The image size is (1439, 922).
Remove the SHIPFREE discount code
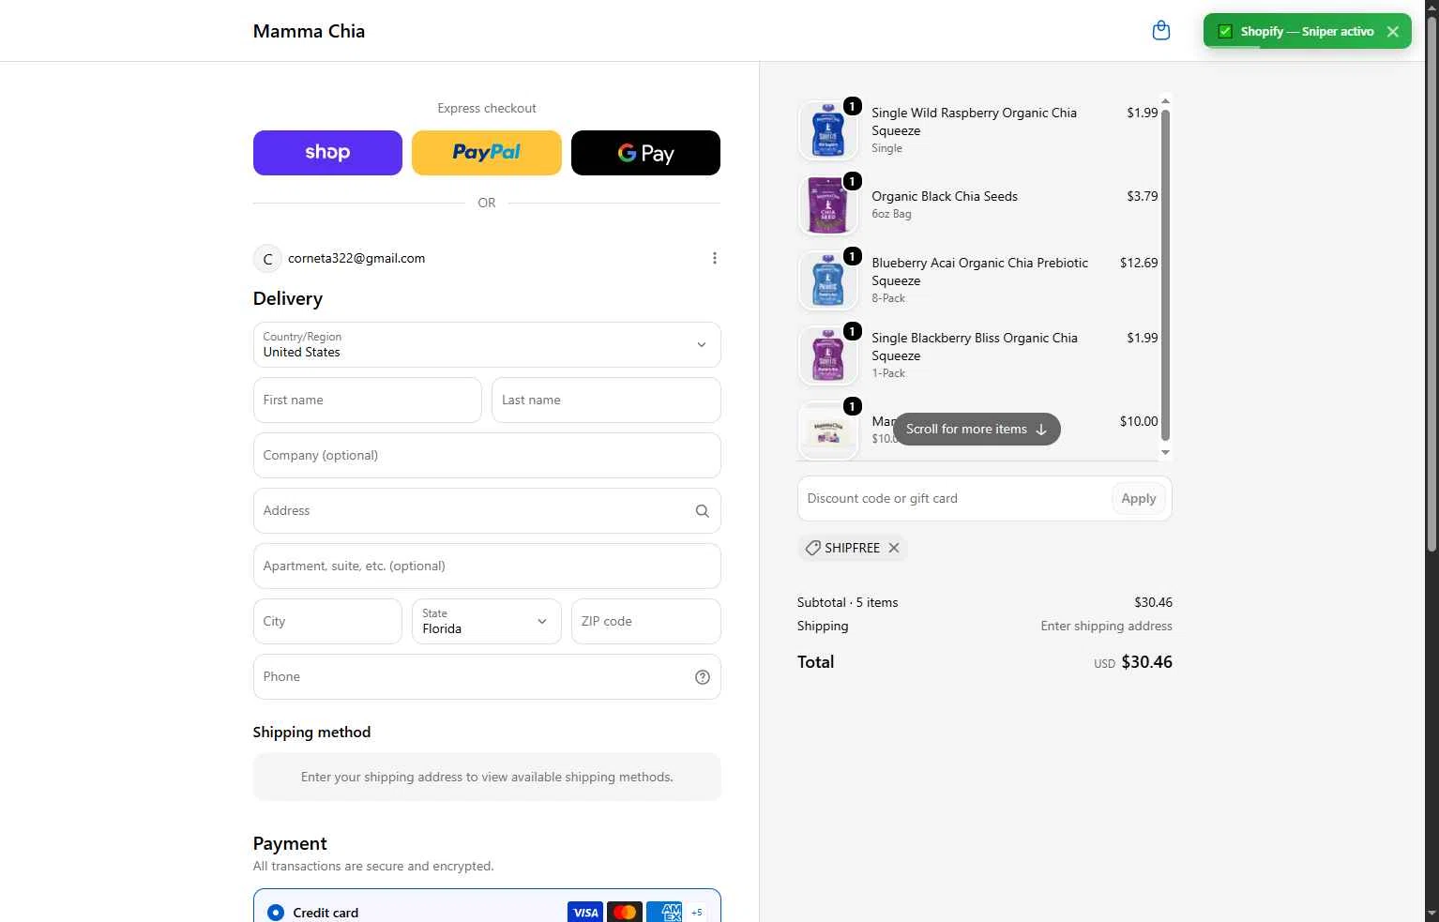pos(894,548)
